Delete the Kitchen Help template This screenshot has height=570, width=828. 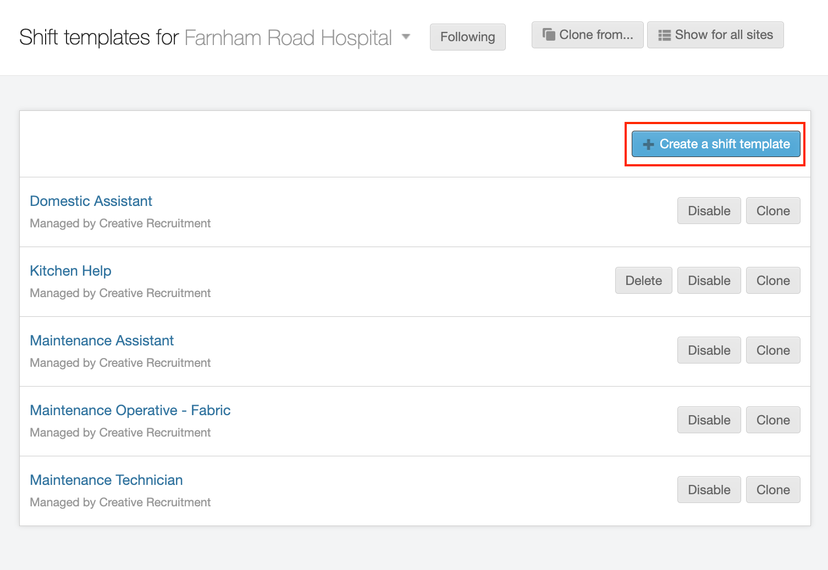point(643,281)
